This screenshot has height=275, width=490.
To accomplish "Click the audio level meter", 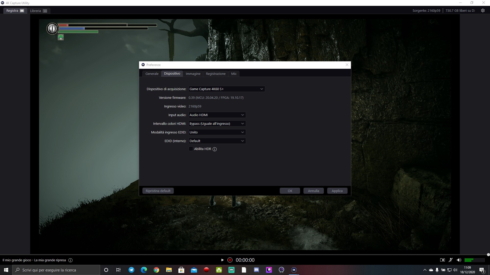I will [474, 260].
